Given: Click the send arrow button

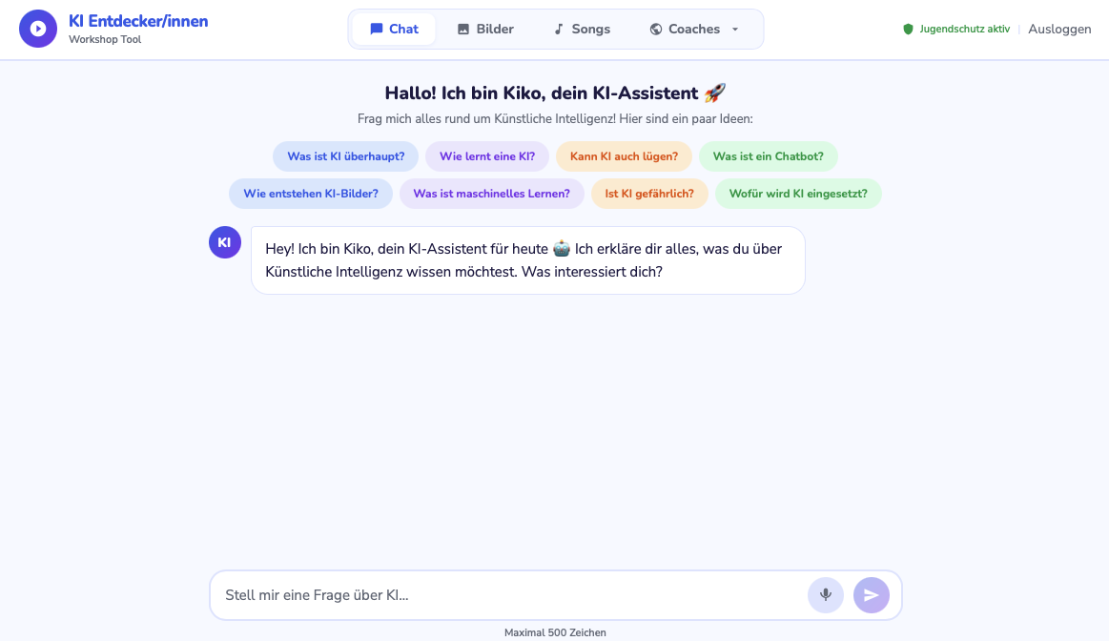Looking at the screenshot, I should pyautogui.click(x=872, y=595).
